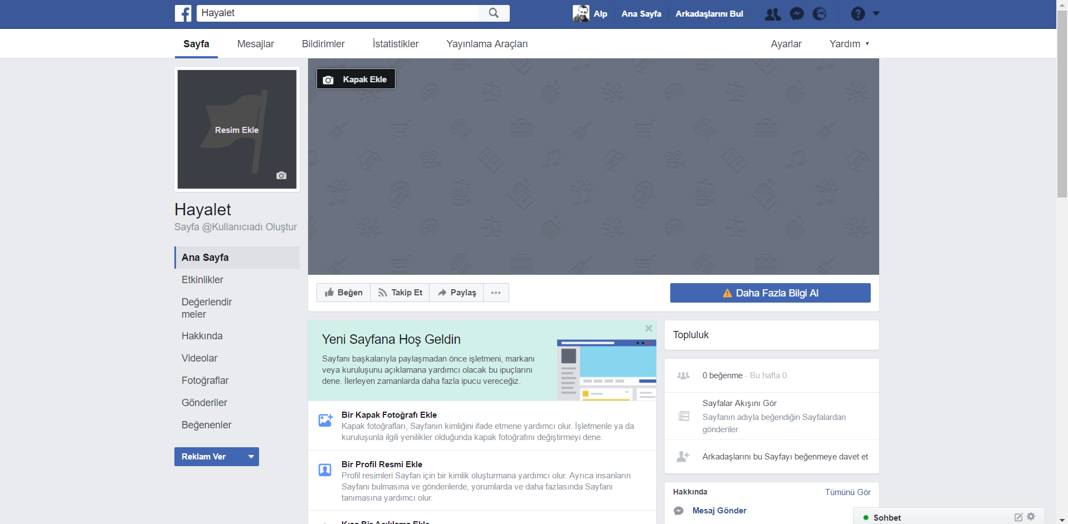This screenshot has width=1068, height=524.
Task: Select Ana Sayfa in the left sidebar
Action: tap(237, 258)
